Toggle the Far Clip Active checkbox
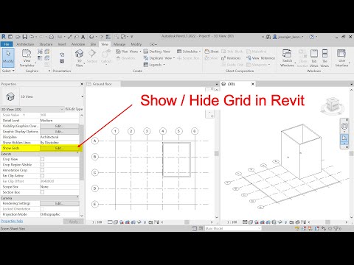The image size is (354, 265). click(x=42, y=176)
